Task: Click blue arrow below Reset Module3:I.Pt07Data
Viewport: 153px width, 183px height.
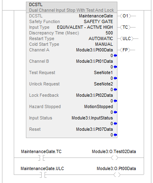Action: pos(115,135)
